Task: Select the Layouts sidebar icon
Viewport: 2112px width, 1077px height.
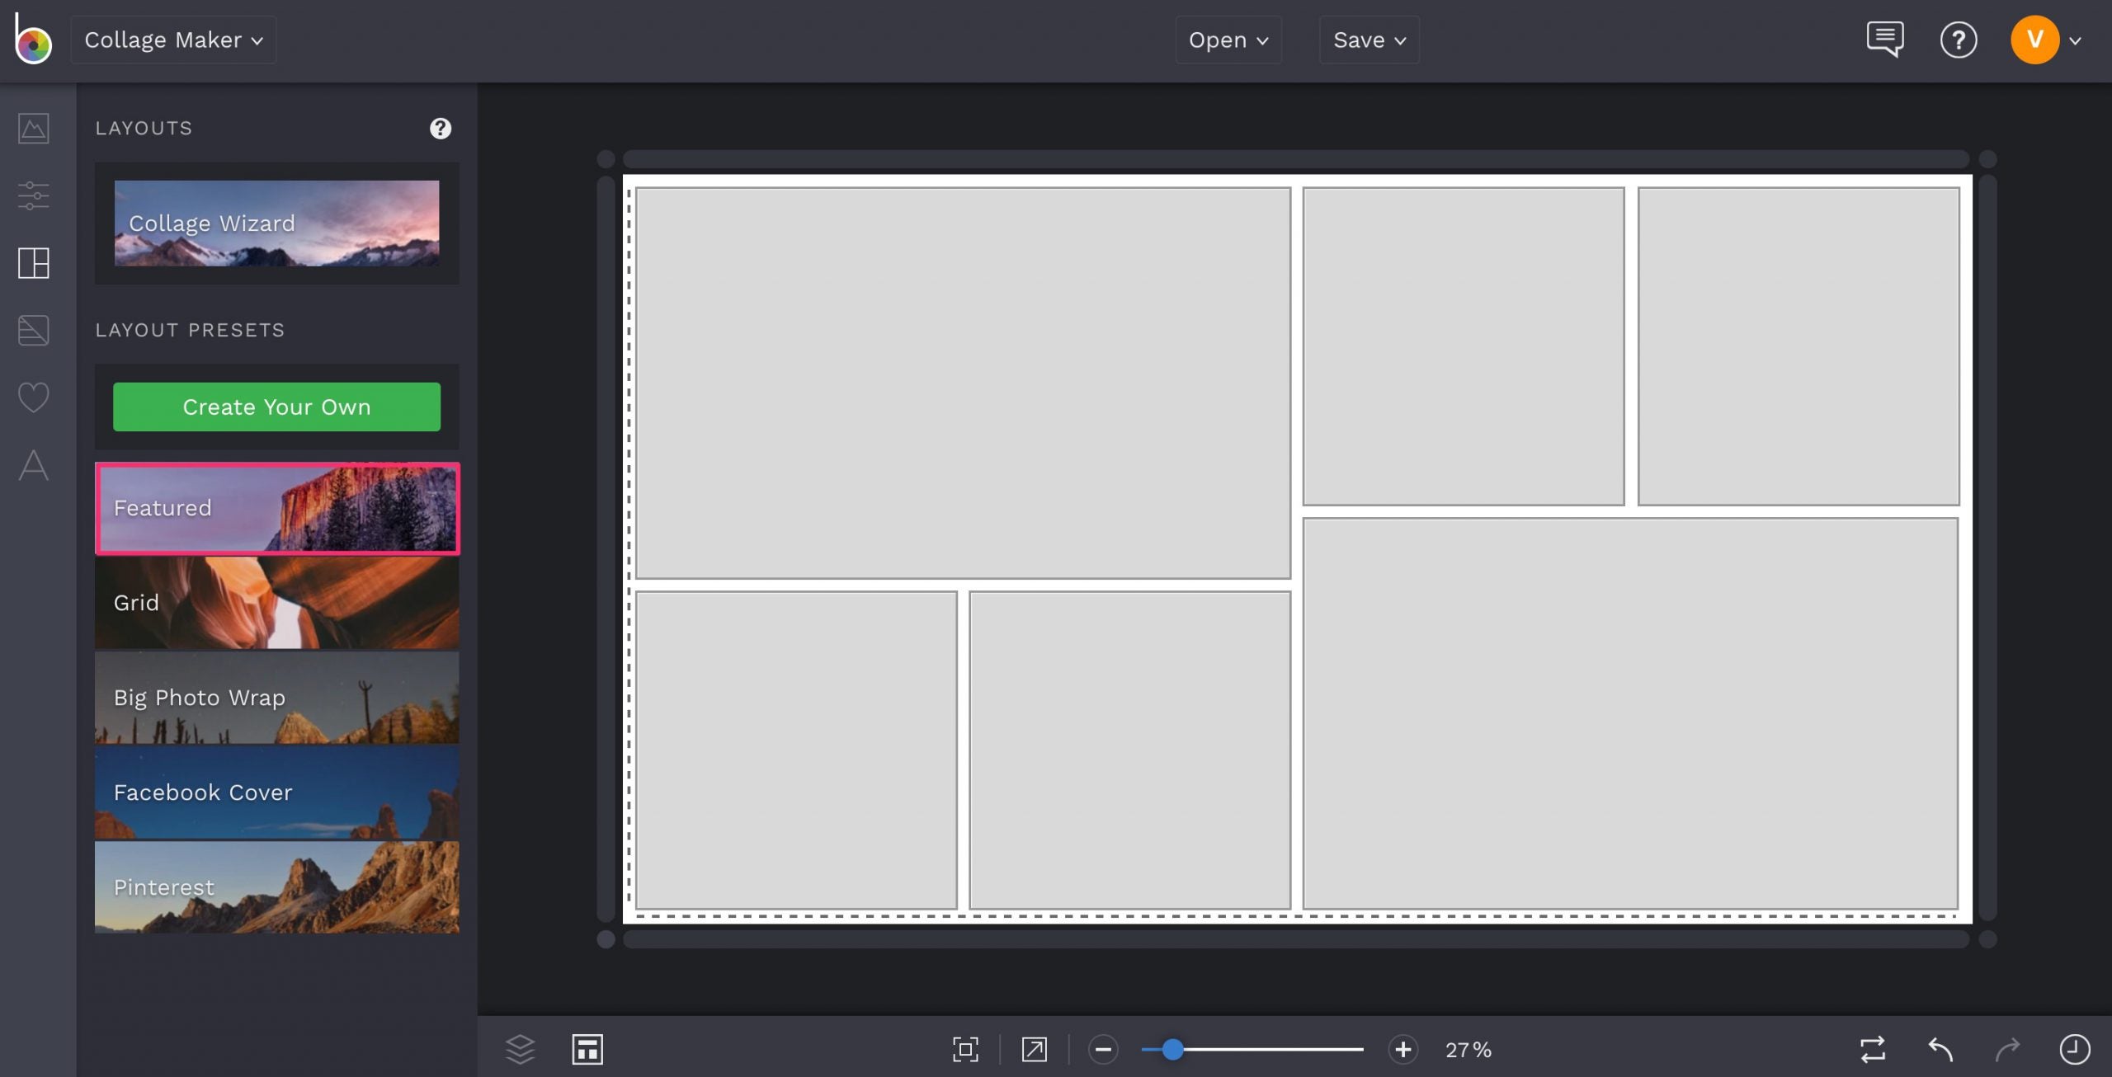Action: click(x=33, y=263)
